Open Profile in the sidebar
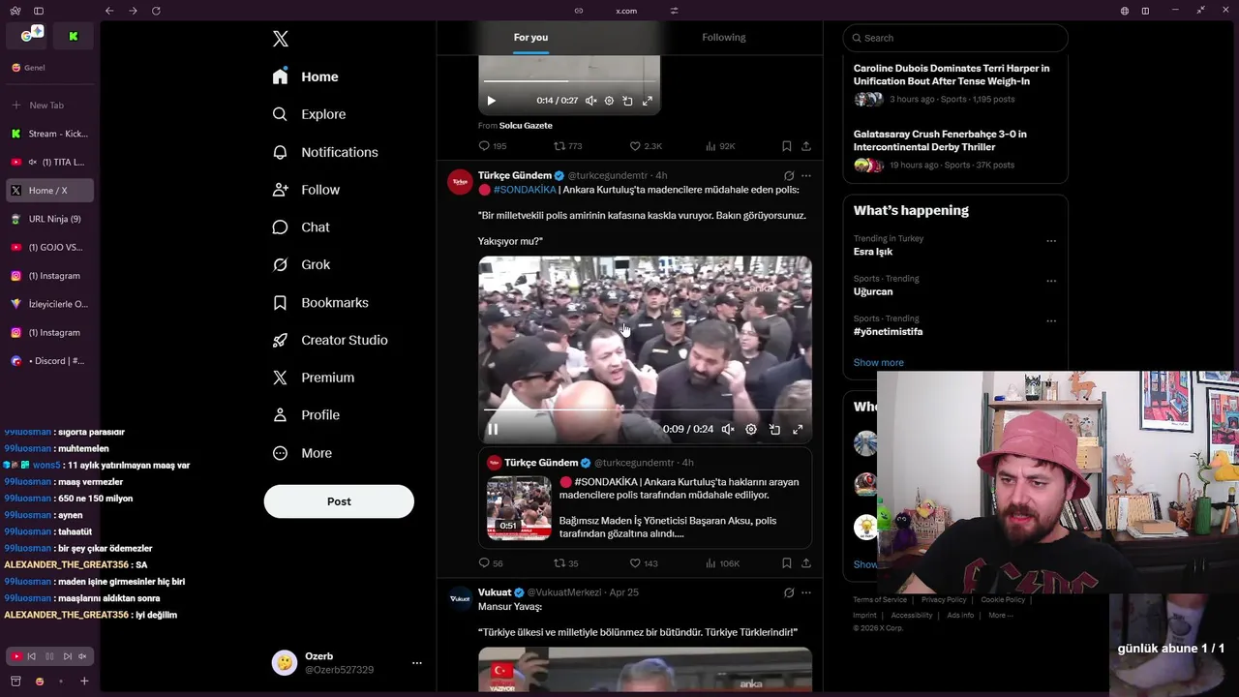 tap(306, 414)
